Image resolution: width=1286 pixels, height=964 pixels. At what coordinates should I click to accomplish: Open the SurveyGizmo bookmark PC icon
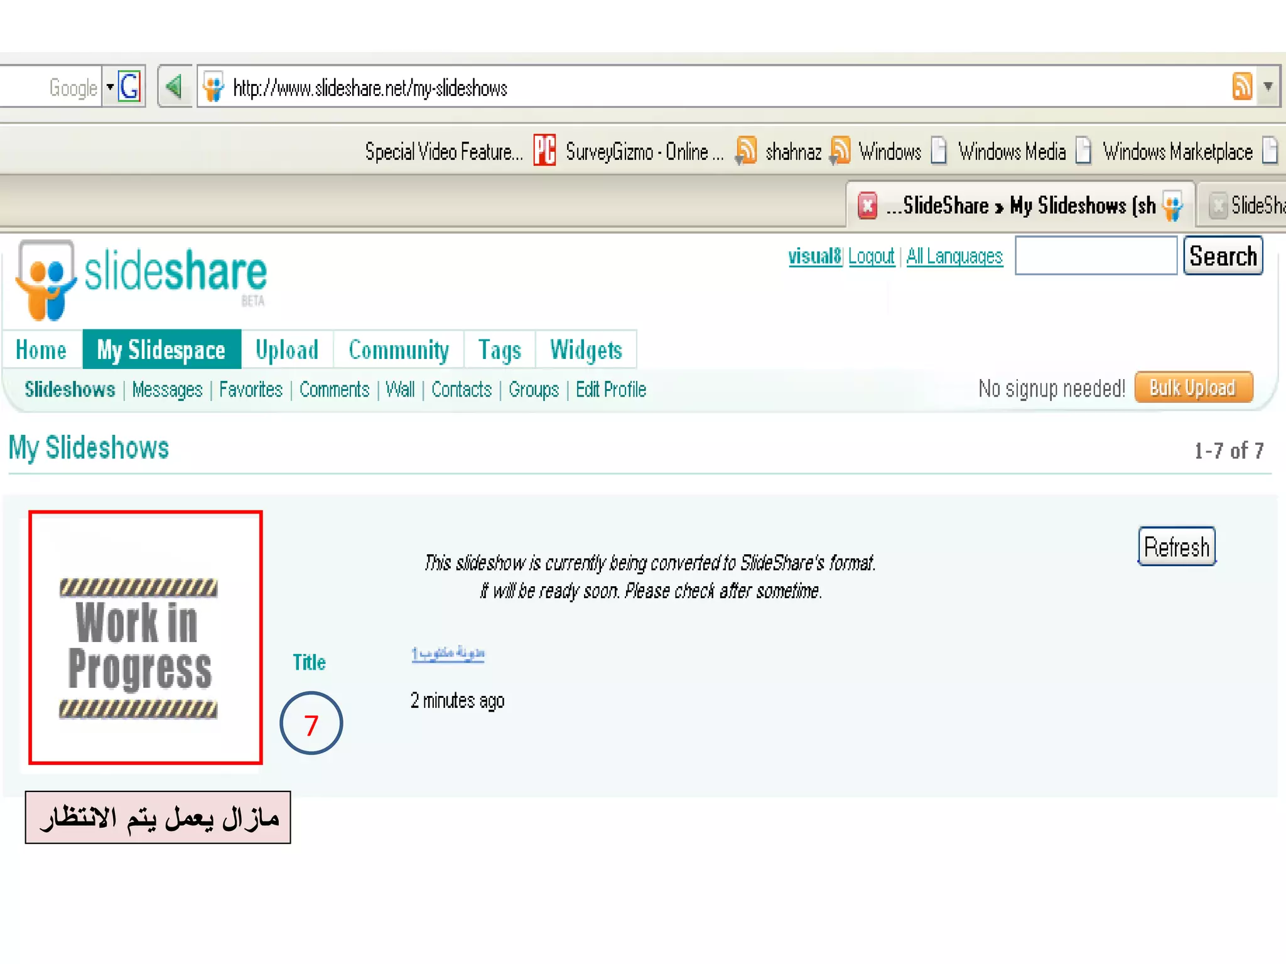click(544, 151)
